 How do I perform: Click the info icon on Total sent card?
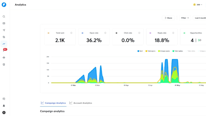[x=71, y=33]
